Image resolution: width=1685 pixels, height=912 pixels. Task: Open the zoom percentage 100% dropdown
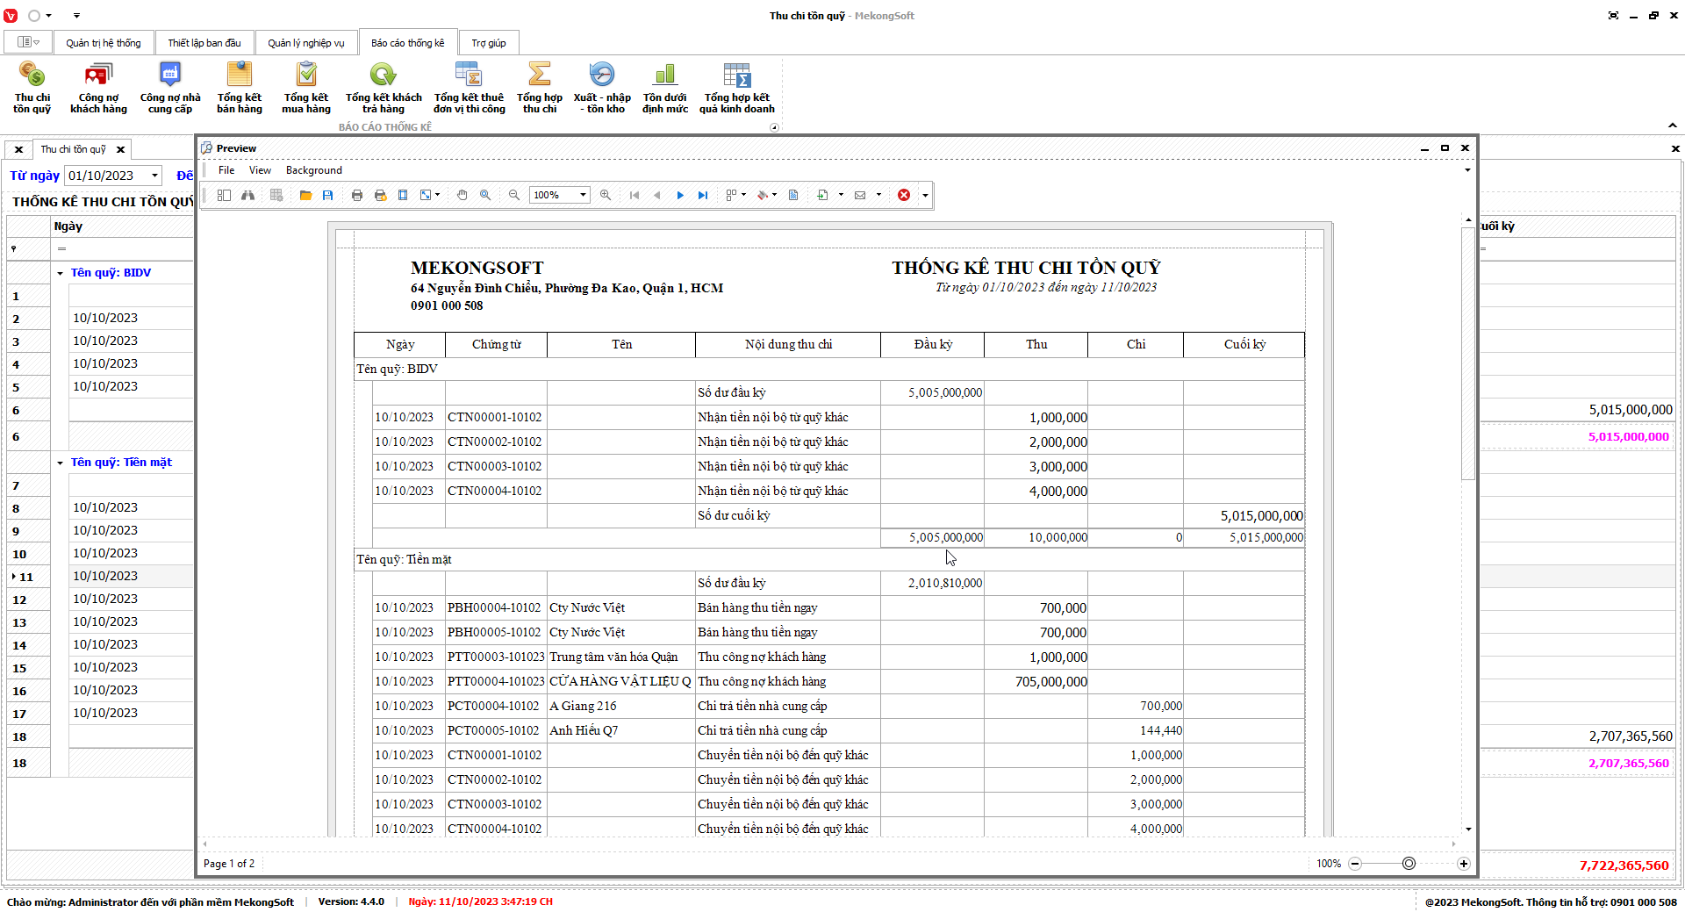point(583,196)
